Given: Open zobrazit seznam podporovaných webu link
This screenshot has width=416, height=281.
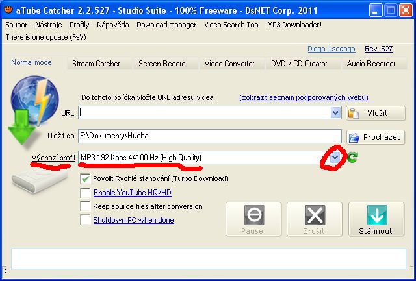Looking at the screenshot, I should coord(304,97).
